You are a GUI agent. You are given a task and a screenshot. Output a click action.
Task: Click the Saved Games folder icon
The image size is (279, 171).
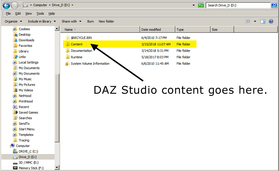15,112
